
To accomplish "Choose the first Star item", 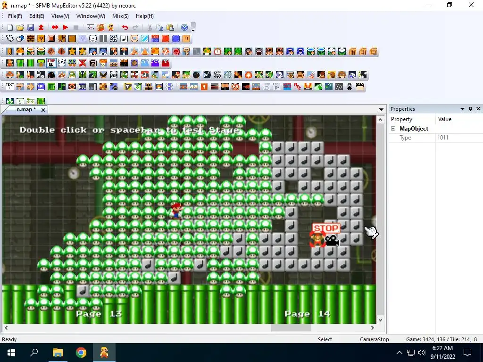I will point(72,51).
